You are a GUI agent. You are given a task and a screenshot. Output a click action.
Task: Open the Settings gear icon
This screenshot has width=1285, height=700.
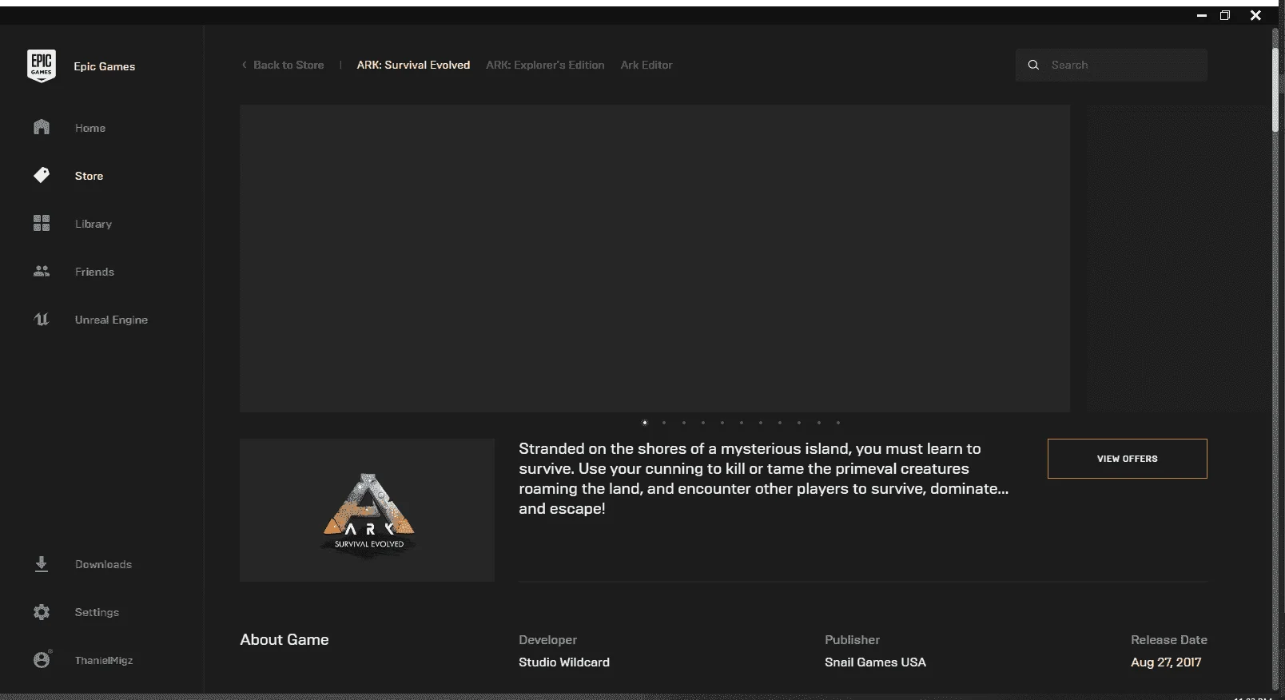pos(42,611)
